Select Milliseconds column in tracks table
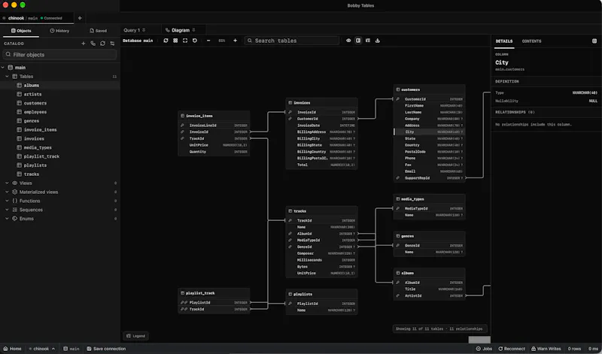602x354 pixels. click(322, 259)
